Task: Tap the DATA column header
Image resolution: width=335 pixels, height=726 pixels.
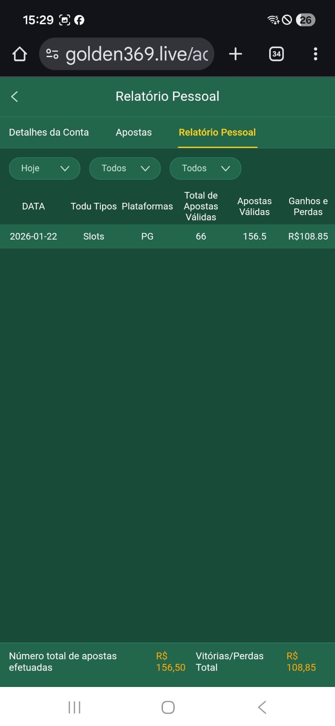Action: (34, 206)
